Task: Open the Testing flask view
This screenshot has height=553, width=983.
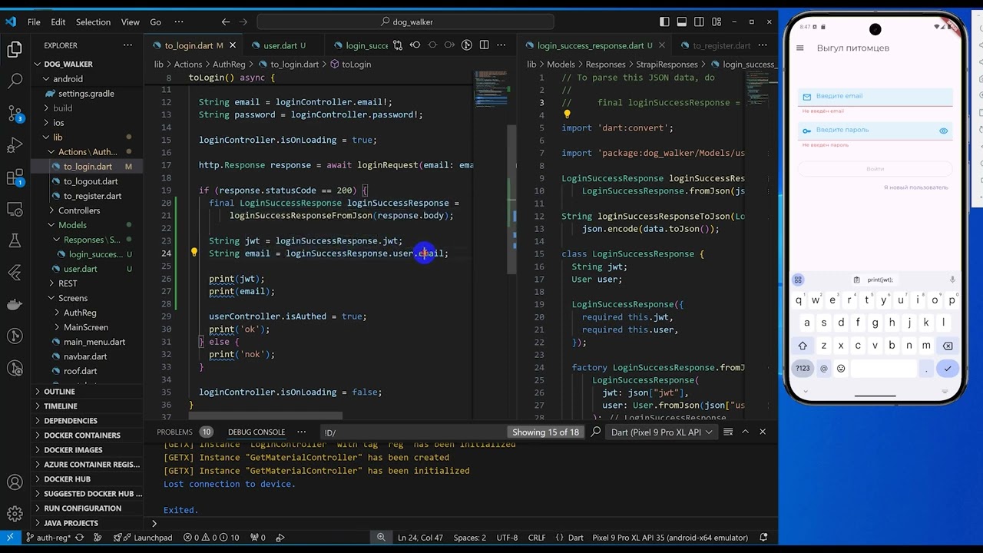Action: tap(15, 240)
